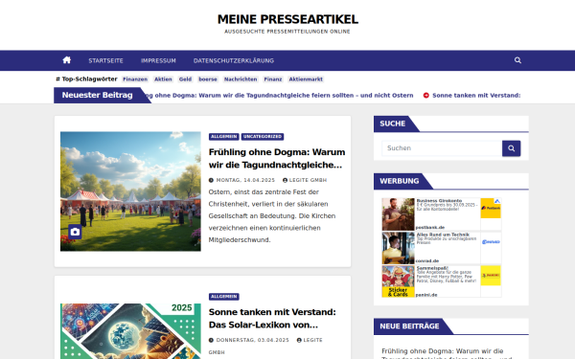The width and height of the screenshot is (575, 359).
Task: Click the clock icon beside Donnerstag, 03.04.2025
Action: (x=211, y=340)
